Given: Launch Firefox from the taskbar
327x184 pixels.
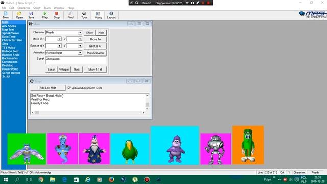Looking at the screenshot, I should [x=111, y=179].
